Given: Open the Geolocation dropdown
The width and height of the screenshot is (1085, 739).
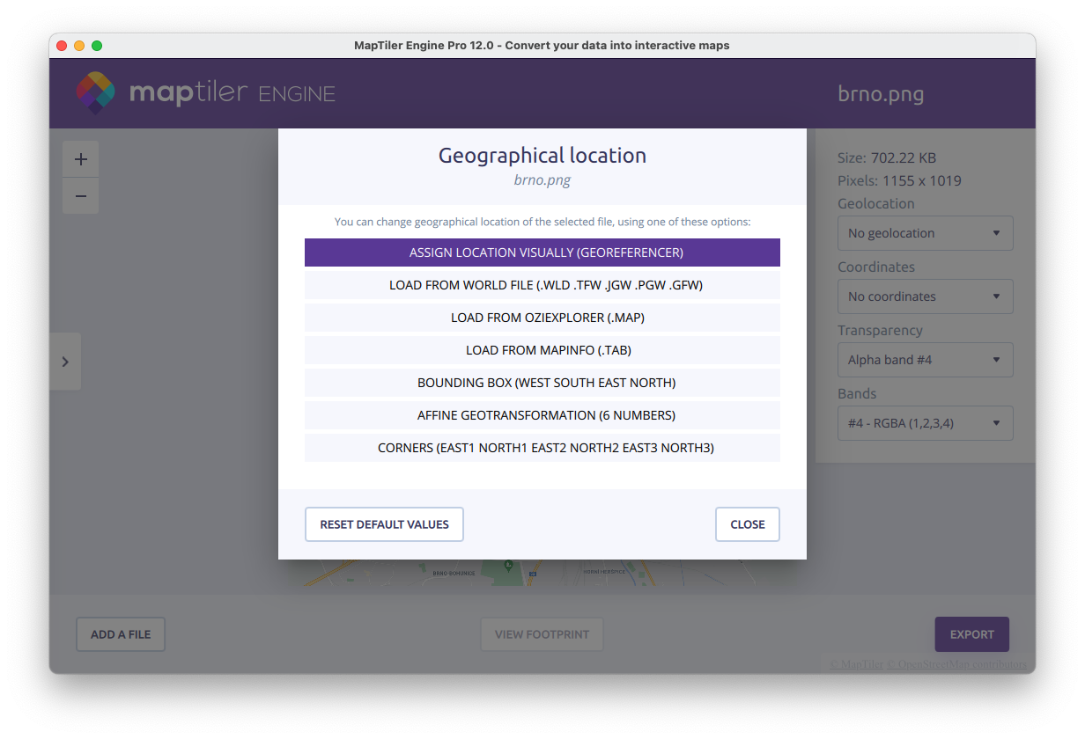Looking at the screenshot, I should (x=925, y=233).
